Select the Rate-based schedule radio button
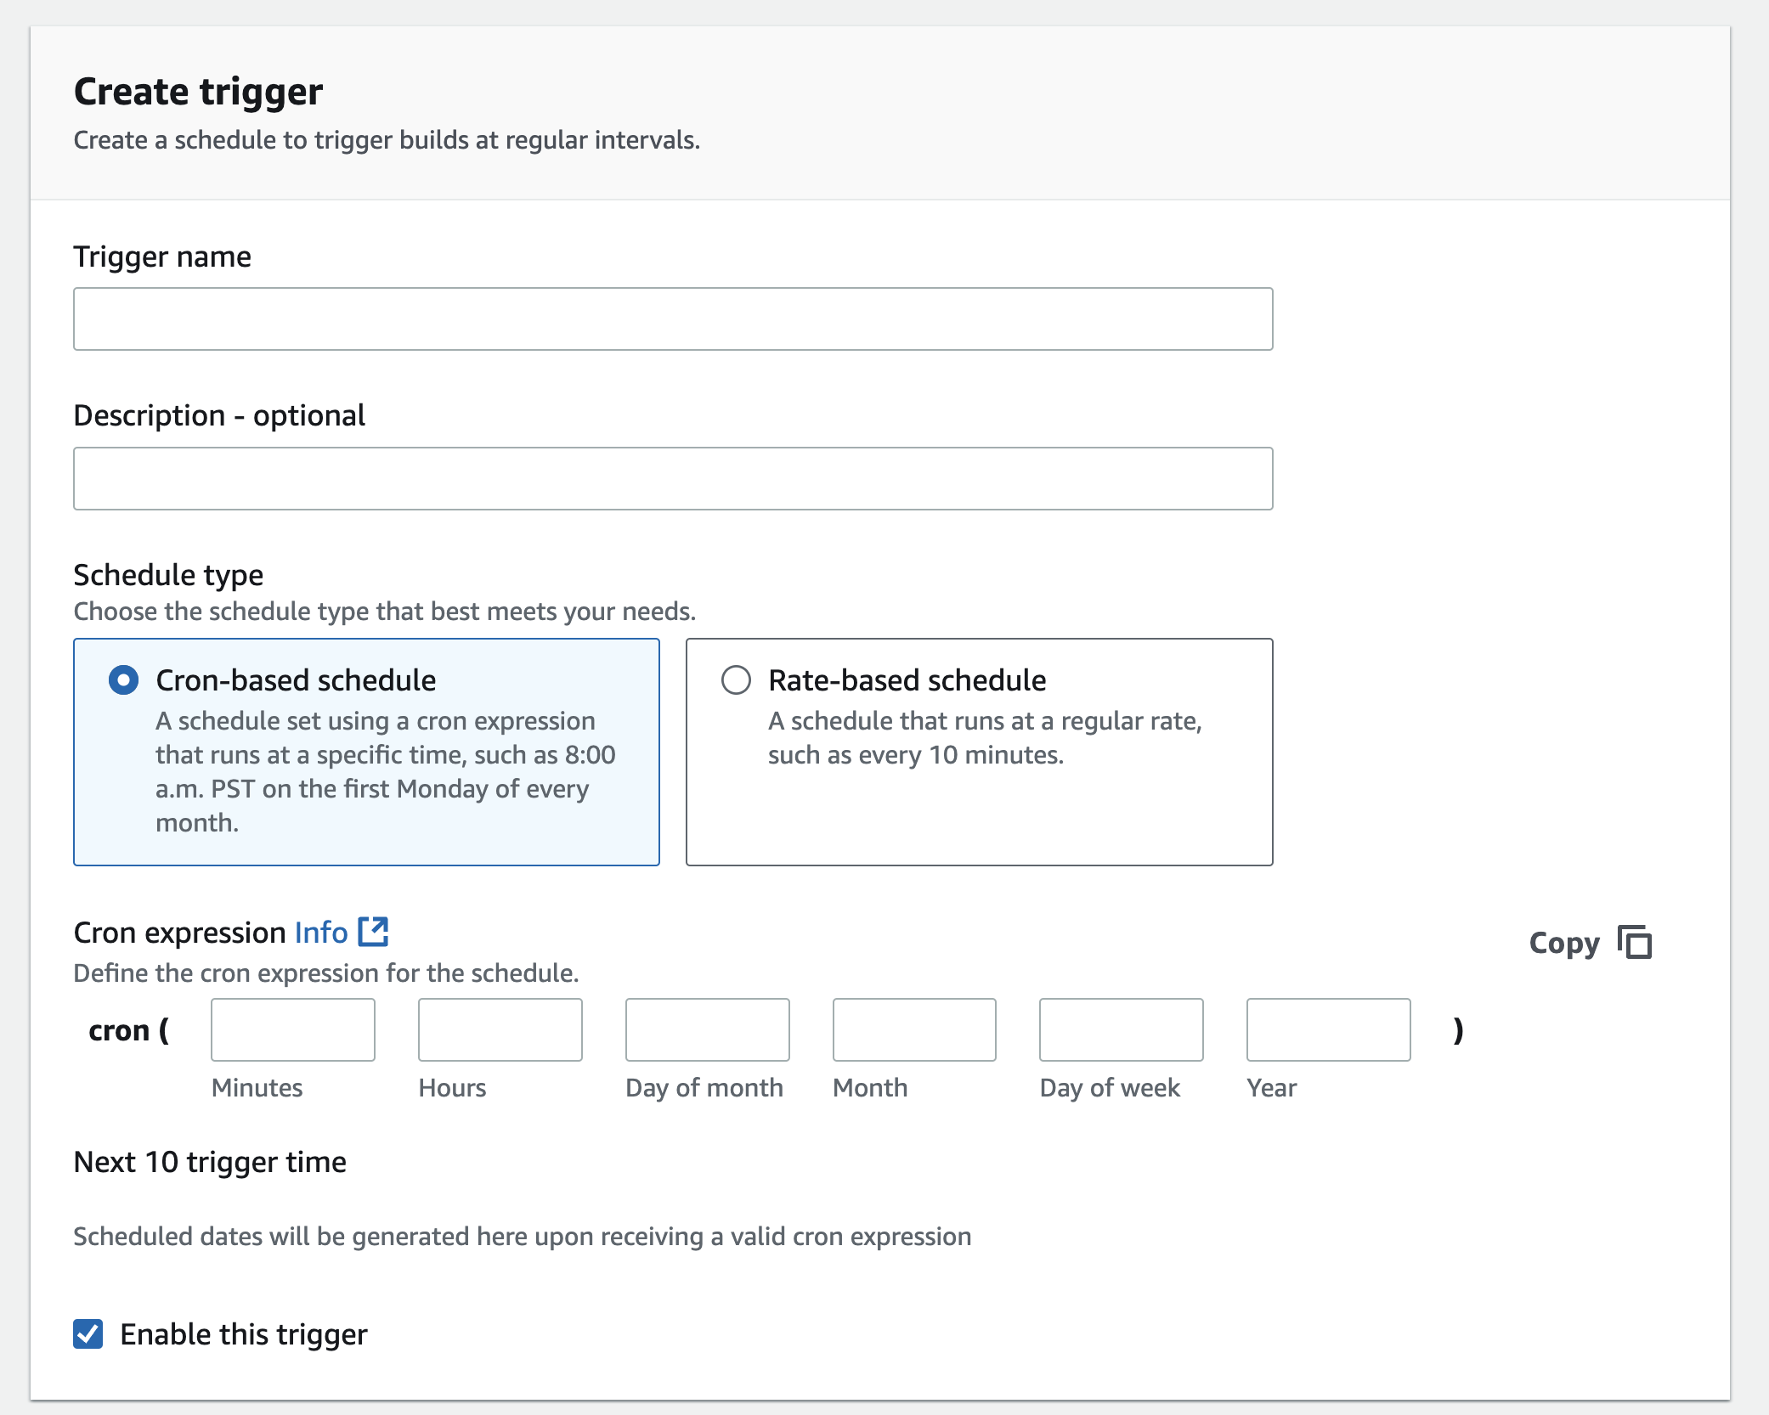 coord(736,680)
